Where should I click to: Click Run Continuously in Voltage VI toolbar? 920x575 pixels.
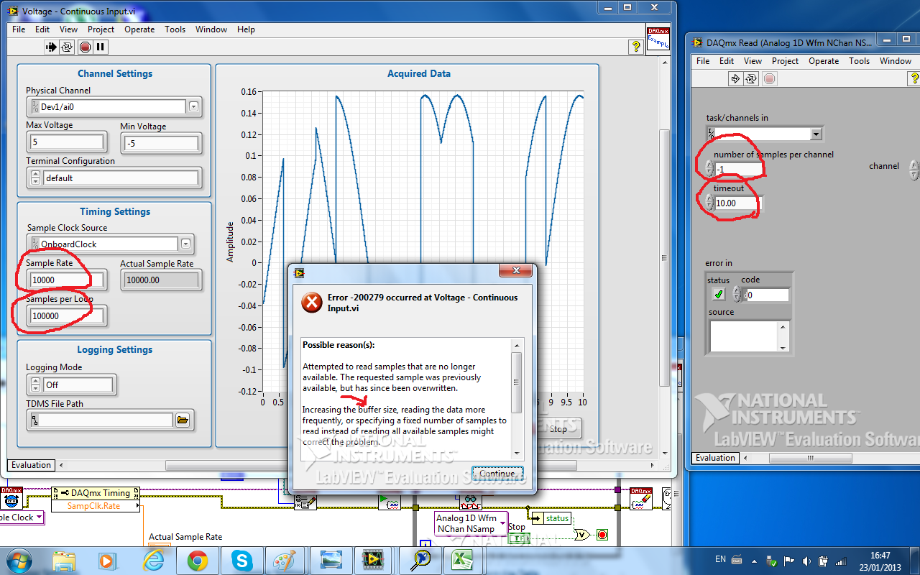click(x=67, y=47)
